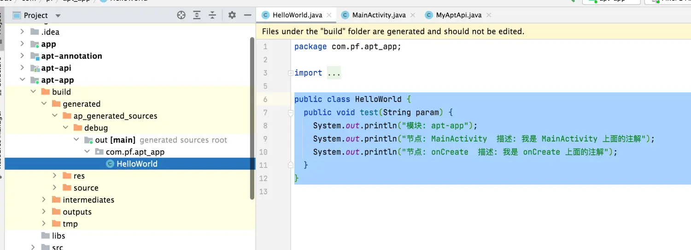Open the Project view dropdown

(x=58, y=16)
